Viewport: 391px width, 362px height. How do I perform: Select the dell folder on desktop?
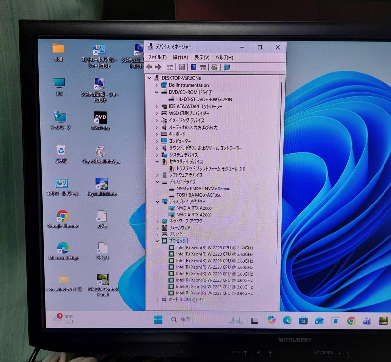click(x=58, y=53)
